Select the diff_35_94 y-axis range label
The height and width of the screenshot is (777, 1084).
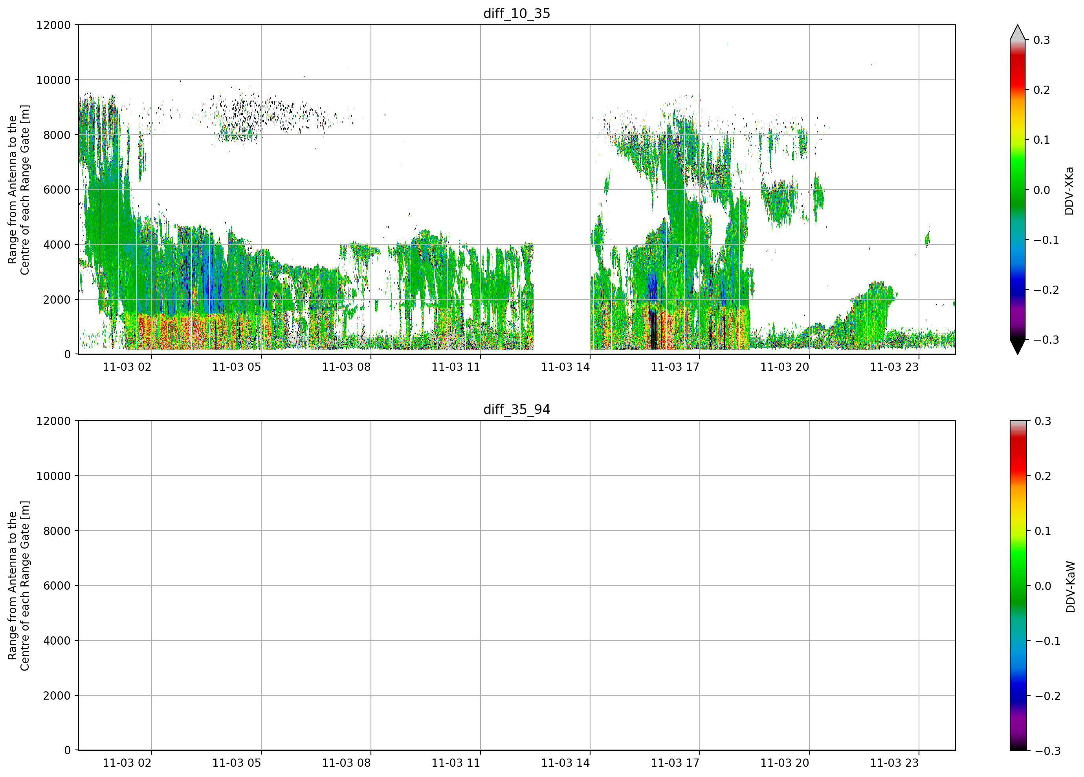coord(18,585)
